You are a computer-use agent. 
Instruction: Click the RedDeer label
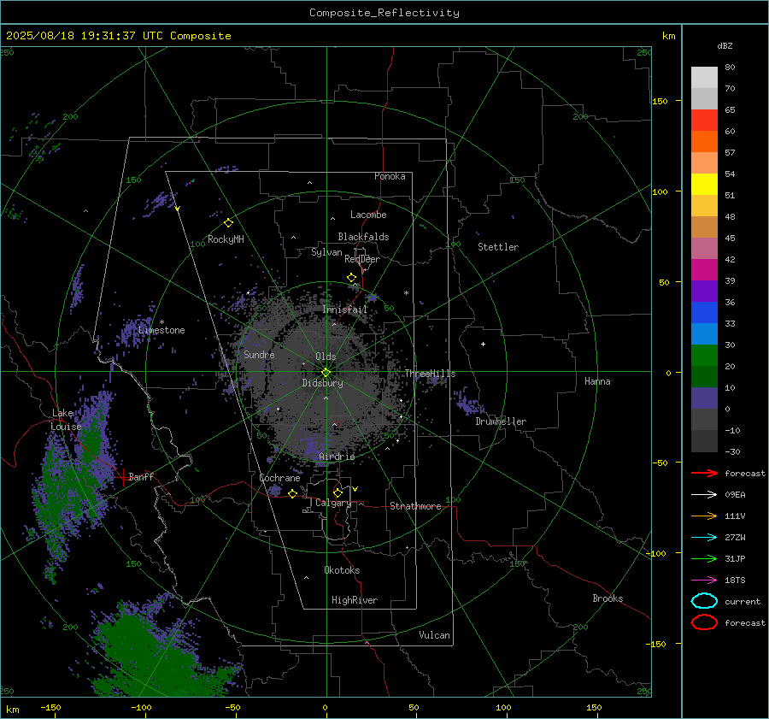362,259
